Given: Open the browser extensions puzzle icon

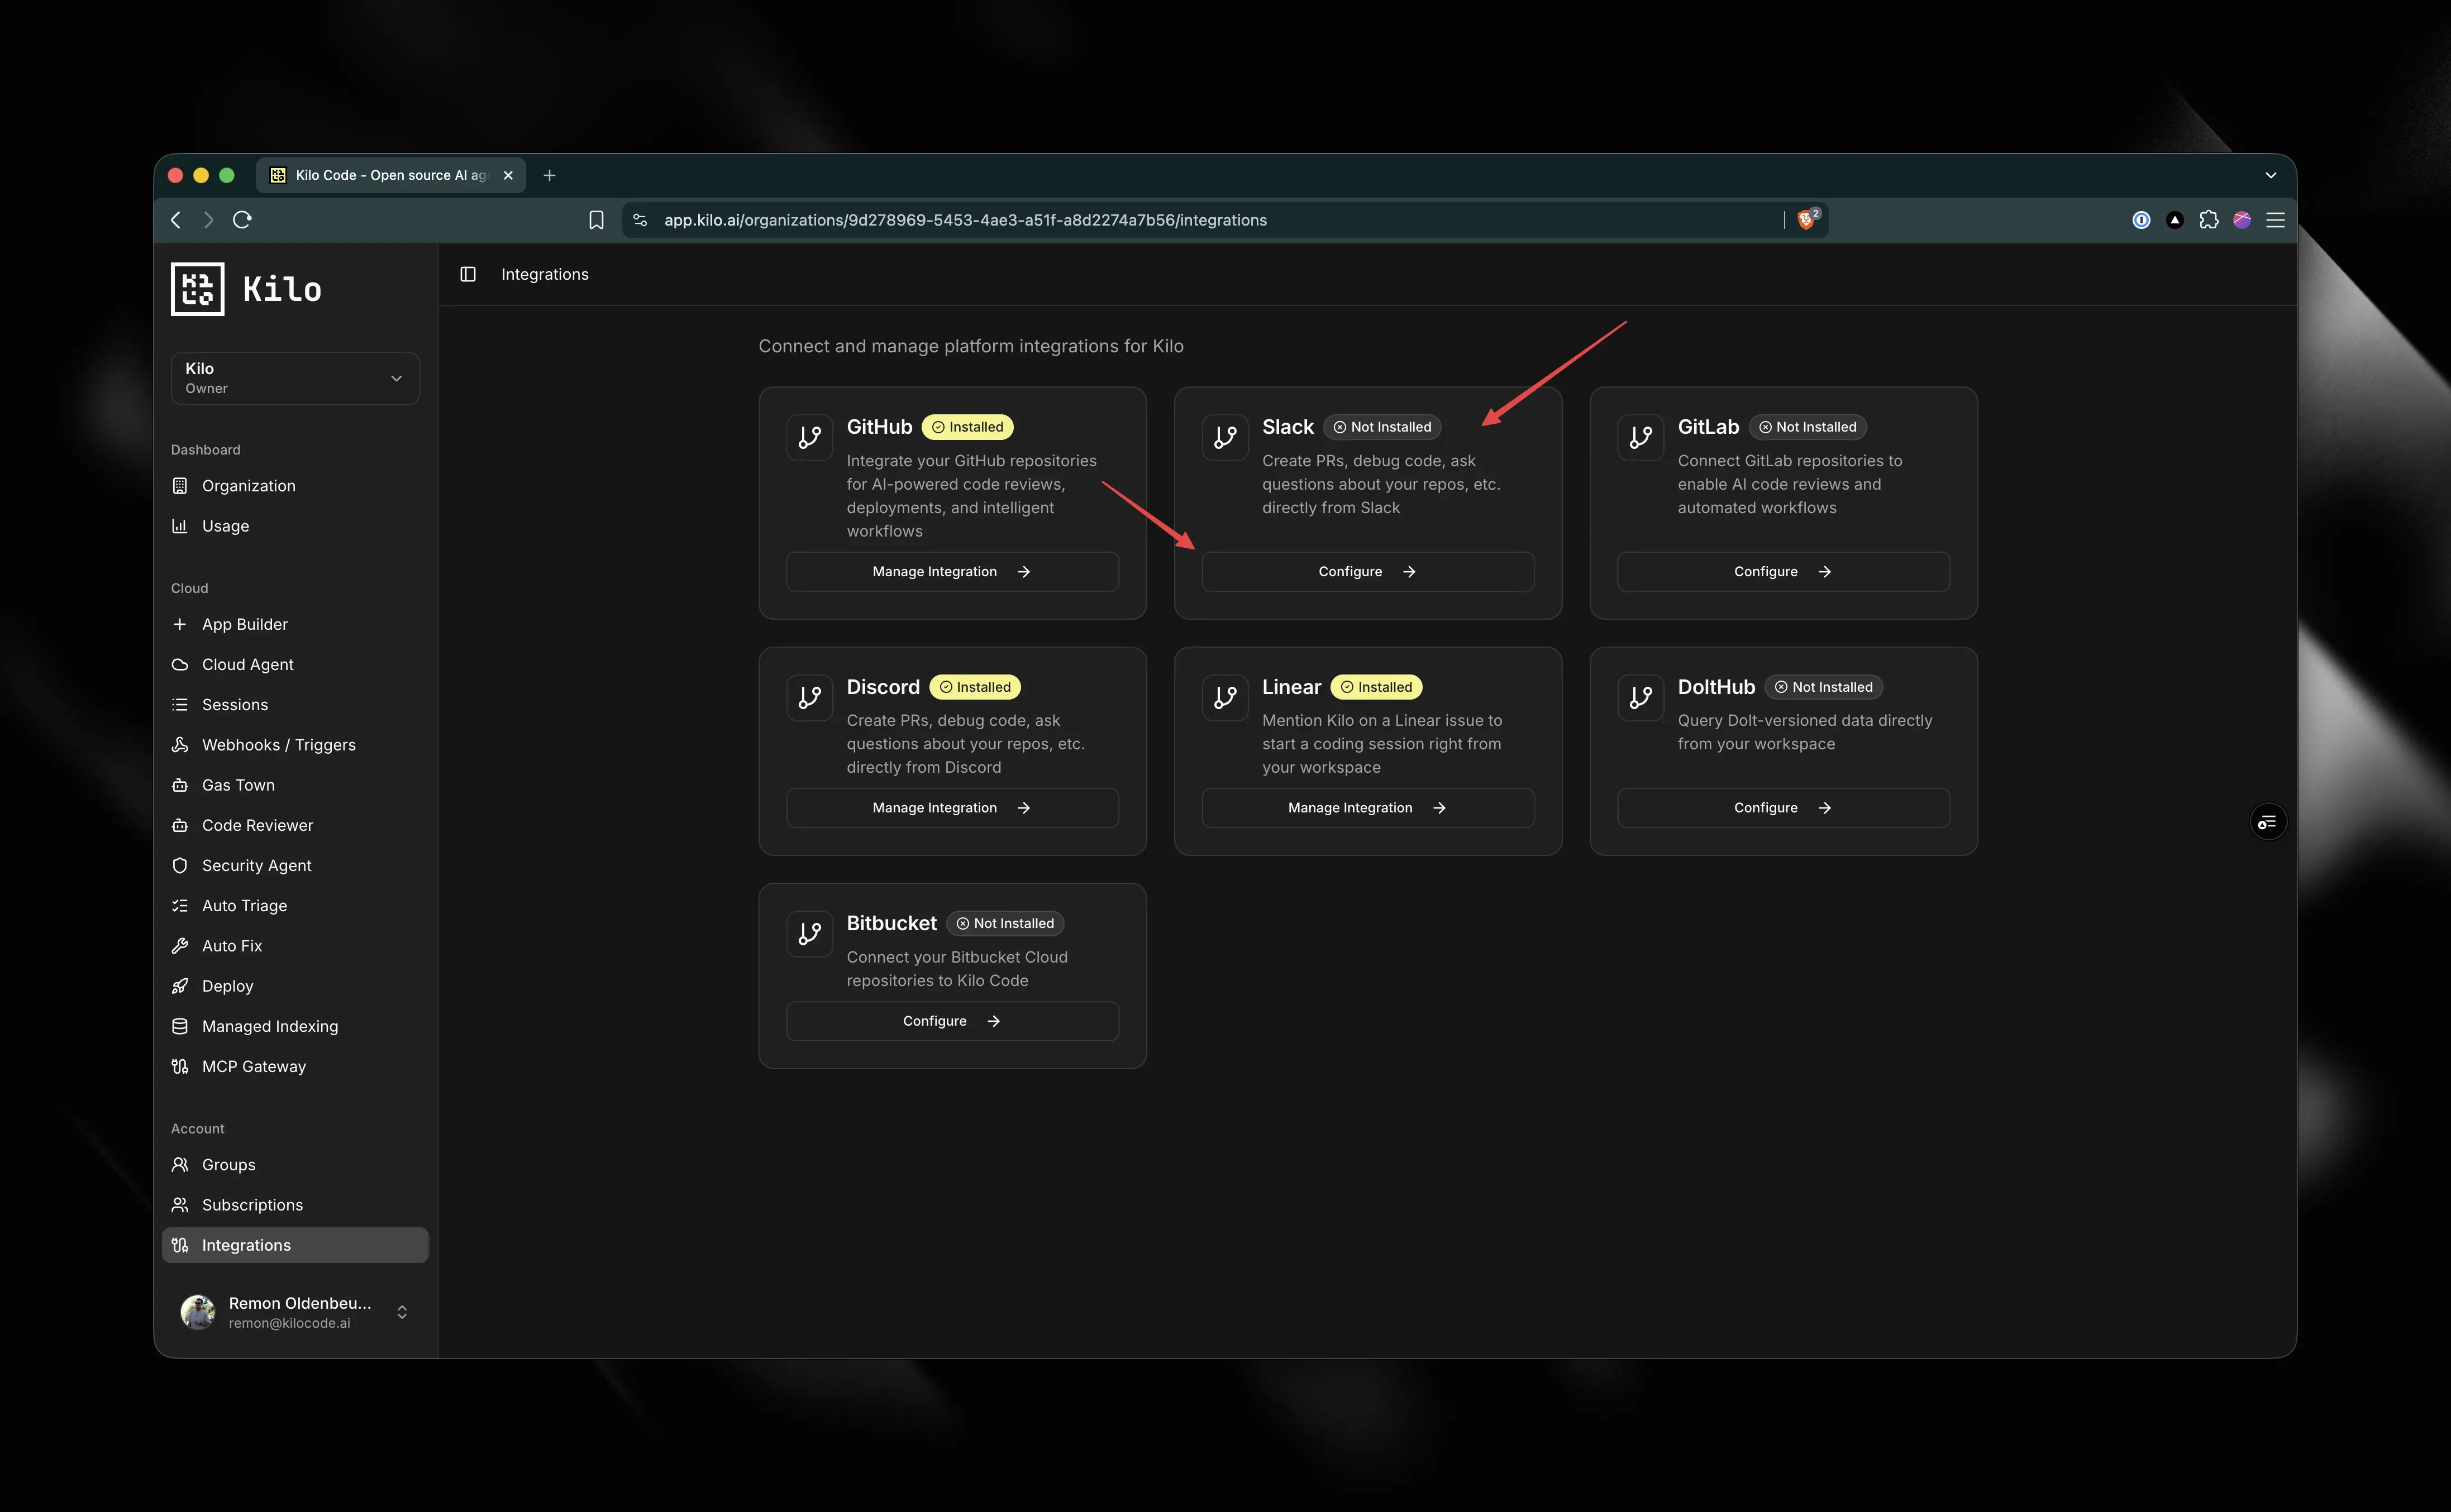Looking at the screenshot, I should tap(2208, 220).
